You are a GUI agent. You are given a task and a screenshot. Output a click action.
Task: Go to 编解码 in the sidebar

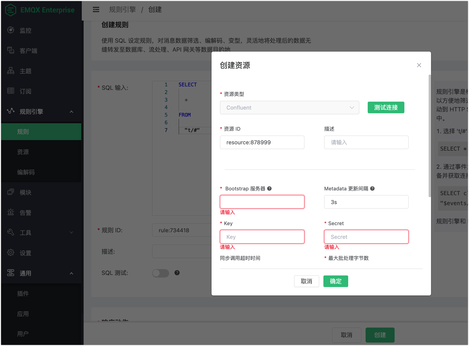[x=26, y=172]
